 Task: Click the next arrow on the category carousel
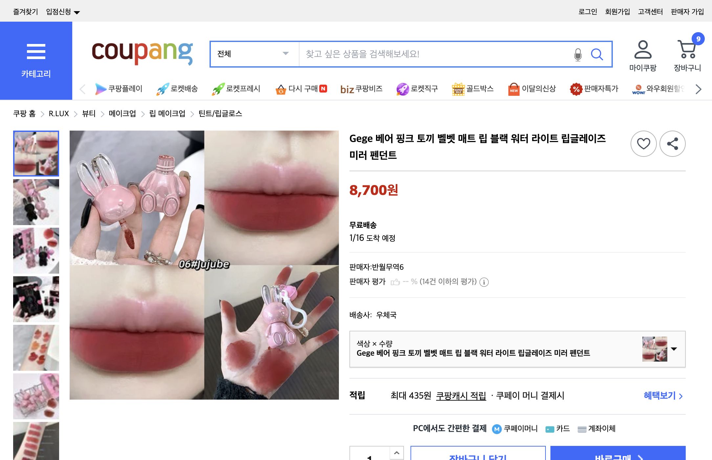698,89
